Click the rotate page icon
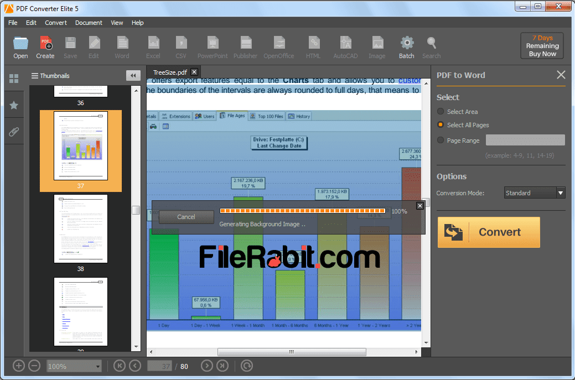 [x=247, y=366]
